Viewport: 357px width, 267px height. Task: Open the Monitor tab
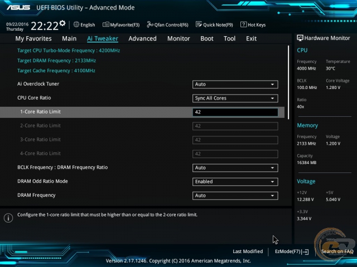[178, 38]
